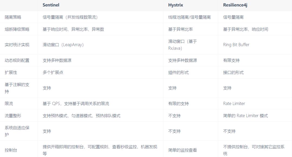This screenshot has height=157, width=292.
Task: Select the cell 信号量隔离（并发线程数限流）
Action: pyautogui.click(x=70, y=17)
